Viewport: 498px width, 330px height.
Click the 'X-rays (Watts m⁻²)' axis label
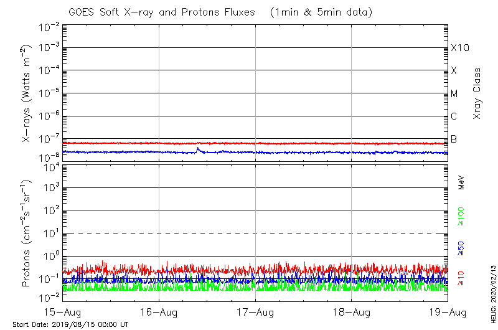click(27, 93)
